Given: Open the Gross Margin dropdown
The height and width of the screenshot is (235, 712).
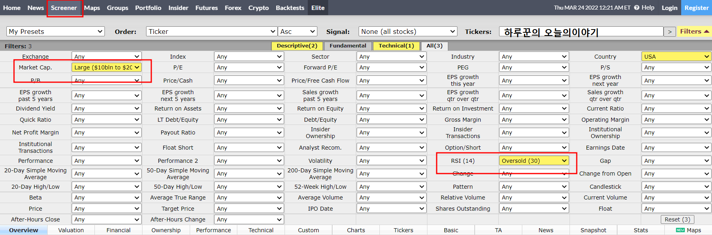Looking at the screenshot, I should click(x=534, y=120).
